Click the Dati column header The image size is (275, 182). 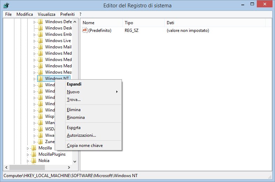[x=215, y=23]
